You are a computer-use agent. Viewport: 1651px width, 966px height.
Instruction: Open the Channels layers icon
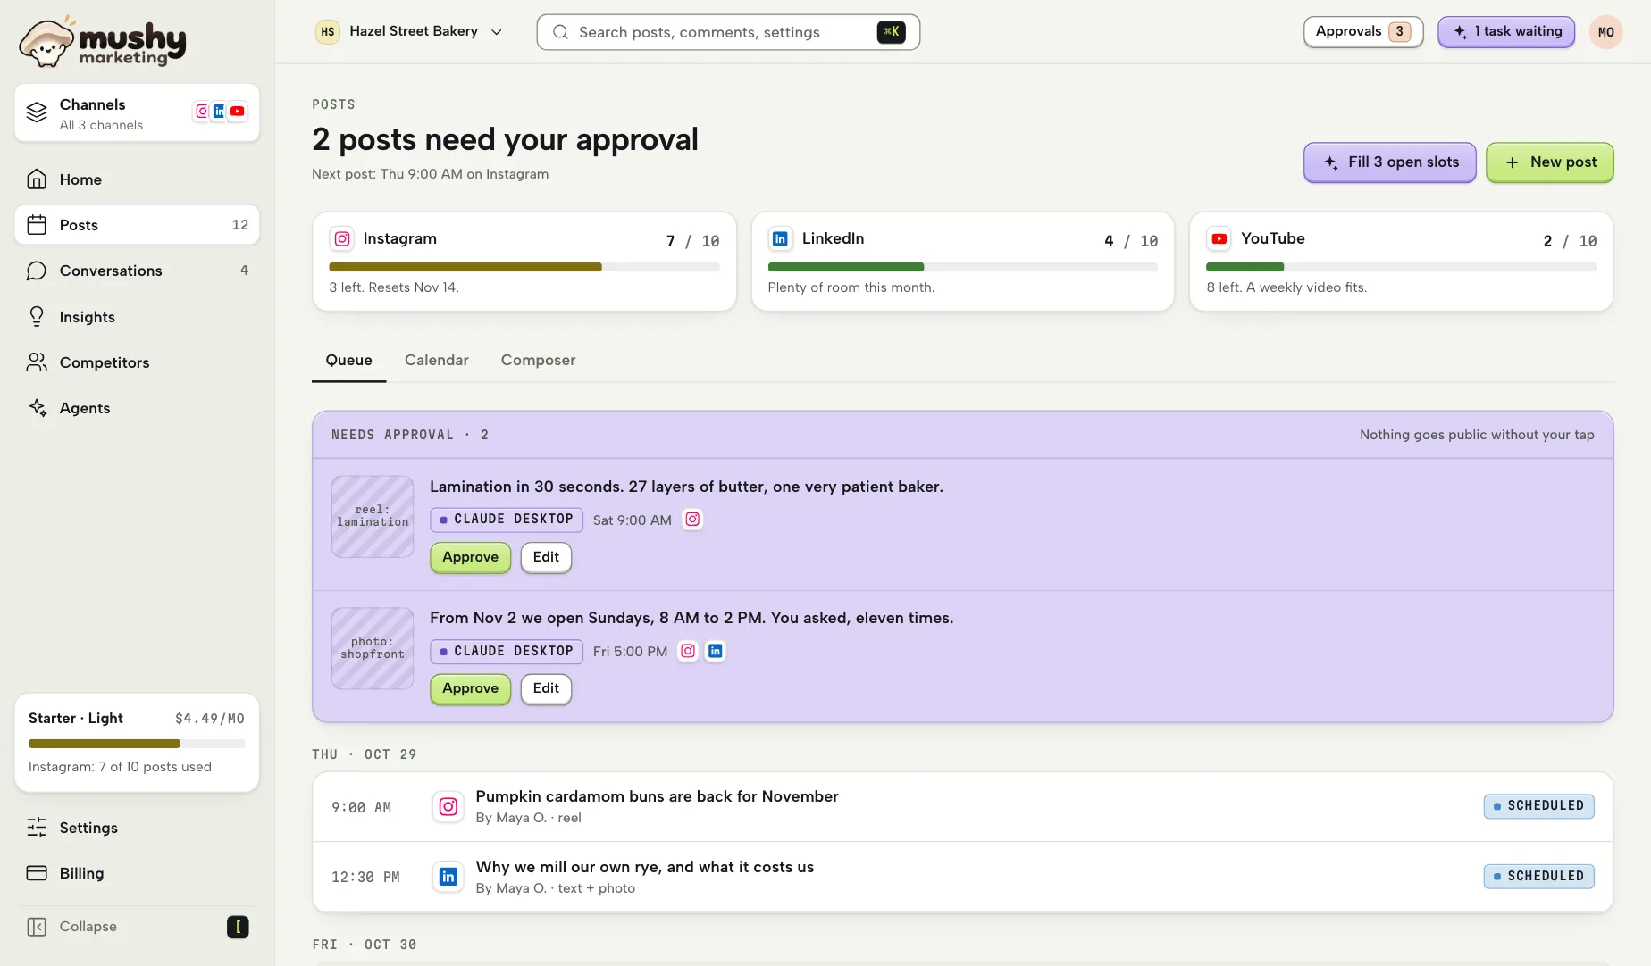click(37, 112)
